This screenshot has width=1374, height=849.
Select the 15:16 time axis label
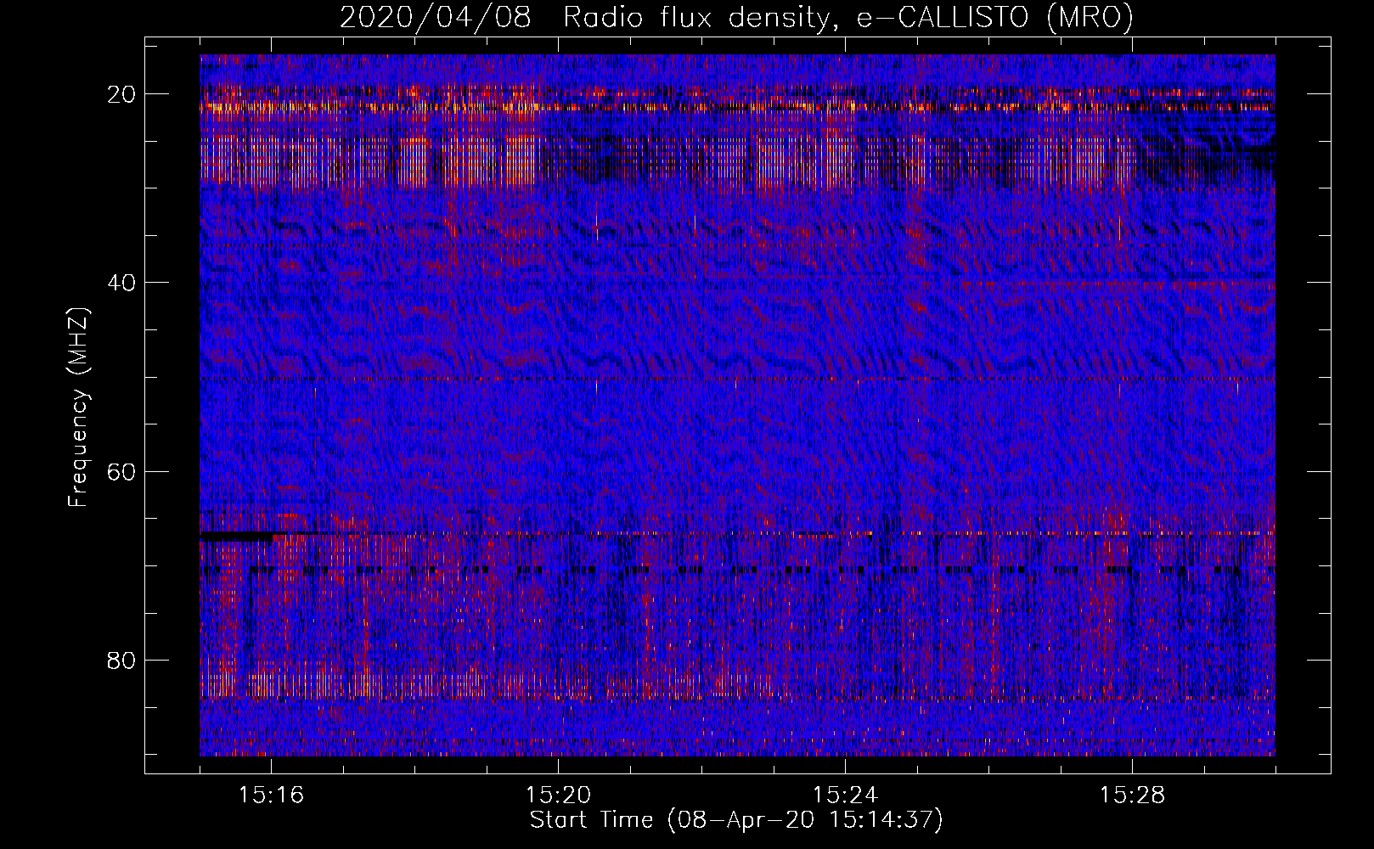[x=271, y=796]
